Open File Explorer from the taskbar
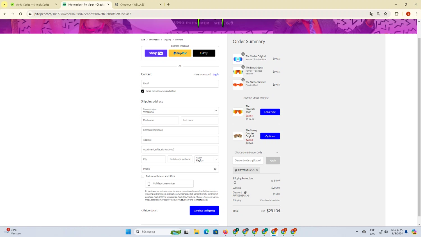 pyautogui.click(x=196, y=232)
